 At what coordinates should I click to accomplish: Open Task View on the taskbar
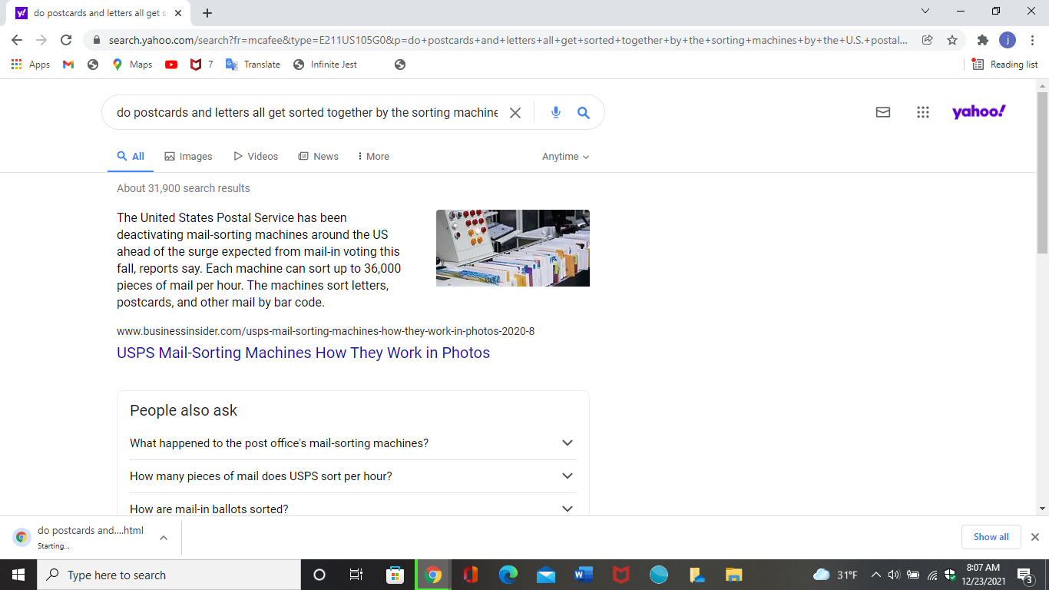(356, 575)
